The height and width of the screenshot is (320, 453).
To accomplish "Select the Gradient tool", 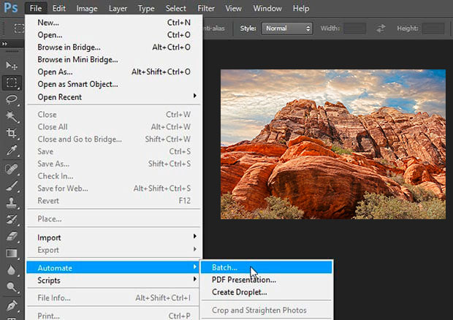I will click(x=12, y=254).
